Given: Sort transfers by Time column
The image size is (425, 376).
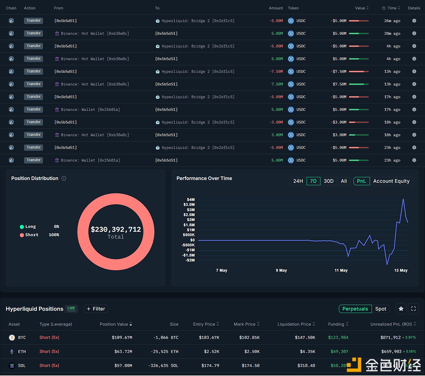Looking at the screenshot, I should 394,8.
